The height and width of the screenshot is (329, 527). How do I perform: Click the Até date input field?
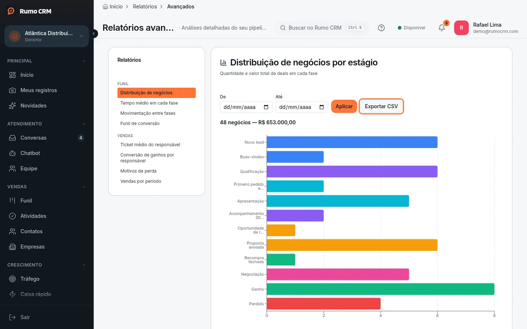point(302,107)
